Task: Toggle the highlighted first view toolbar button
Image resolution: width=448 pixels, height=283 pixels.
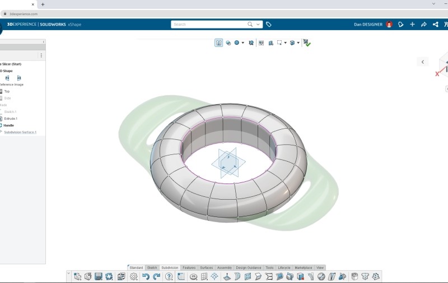Action: pos(218,43)
